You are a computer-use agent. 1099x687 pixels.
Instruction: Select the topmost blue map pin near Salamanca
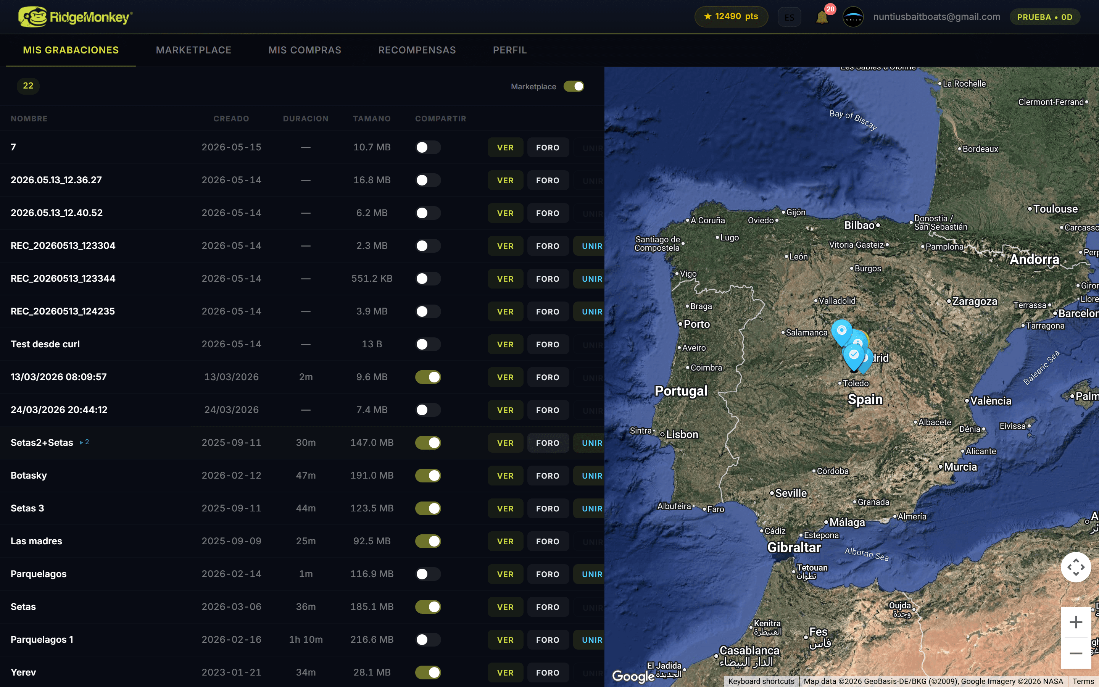[841, 332]
